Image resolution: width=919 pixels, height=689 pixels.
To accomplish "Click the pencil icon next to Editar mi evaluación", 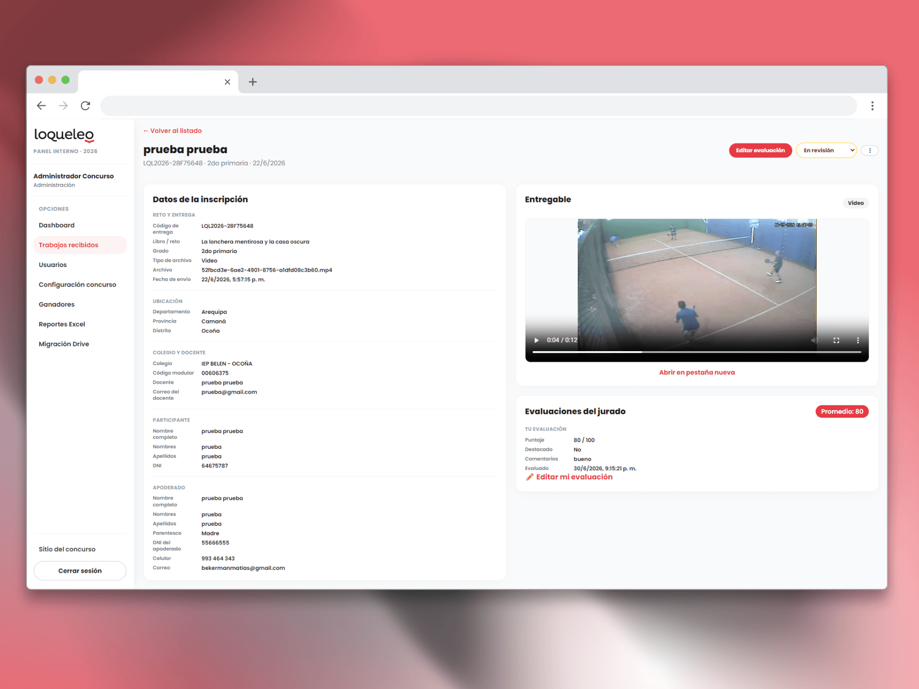I will tap(529, 477).
